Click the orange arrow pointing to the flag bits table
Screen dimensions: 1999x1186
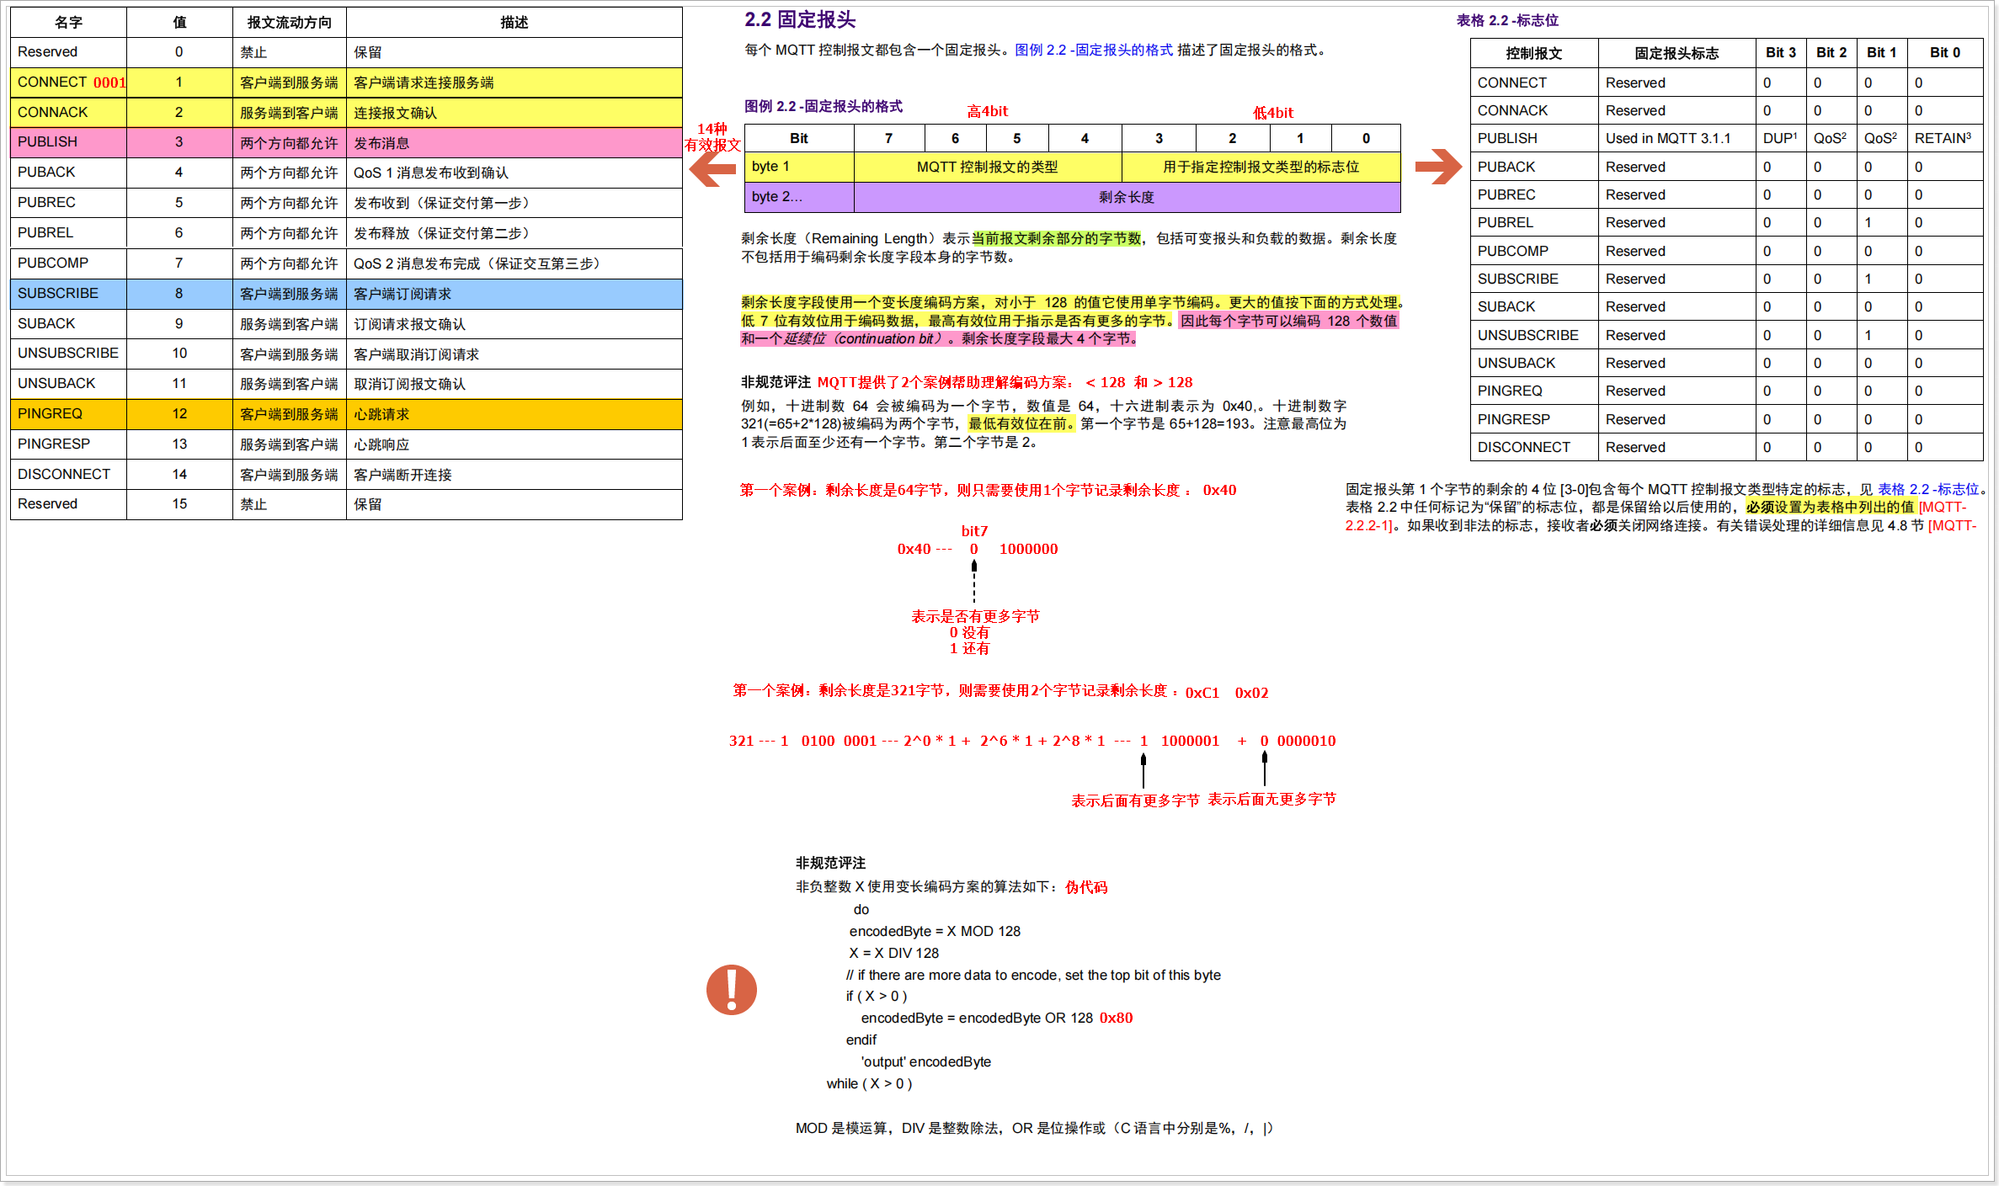tap(1438, 166)
